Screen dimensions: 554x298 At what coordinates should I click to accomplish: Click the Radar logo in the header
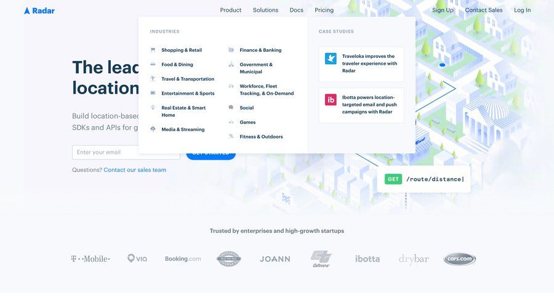tap(39, 10)
